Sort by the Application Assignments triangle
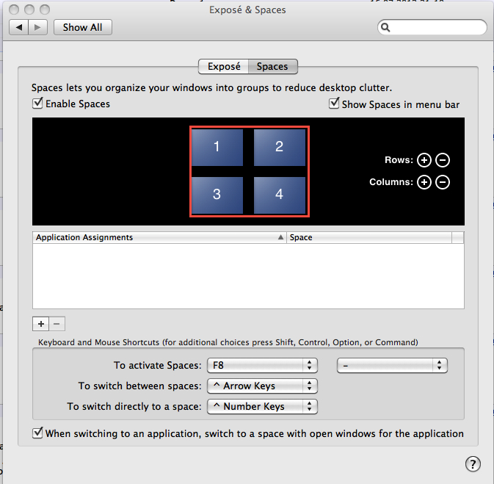494x484 pixels. coord(280,237)
